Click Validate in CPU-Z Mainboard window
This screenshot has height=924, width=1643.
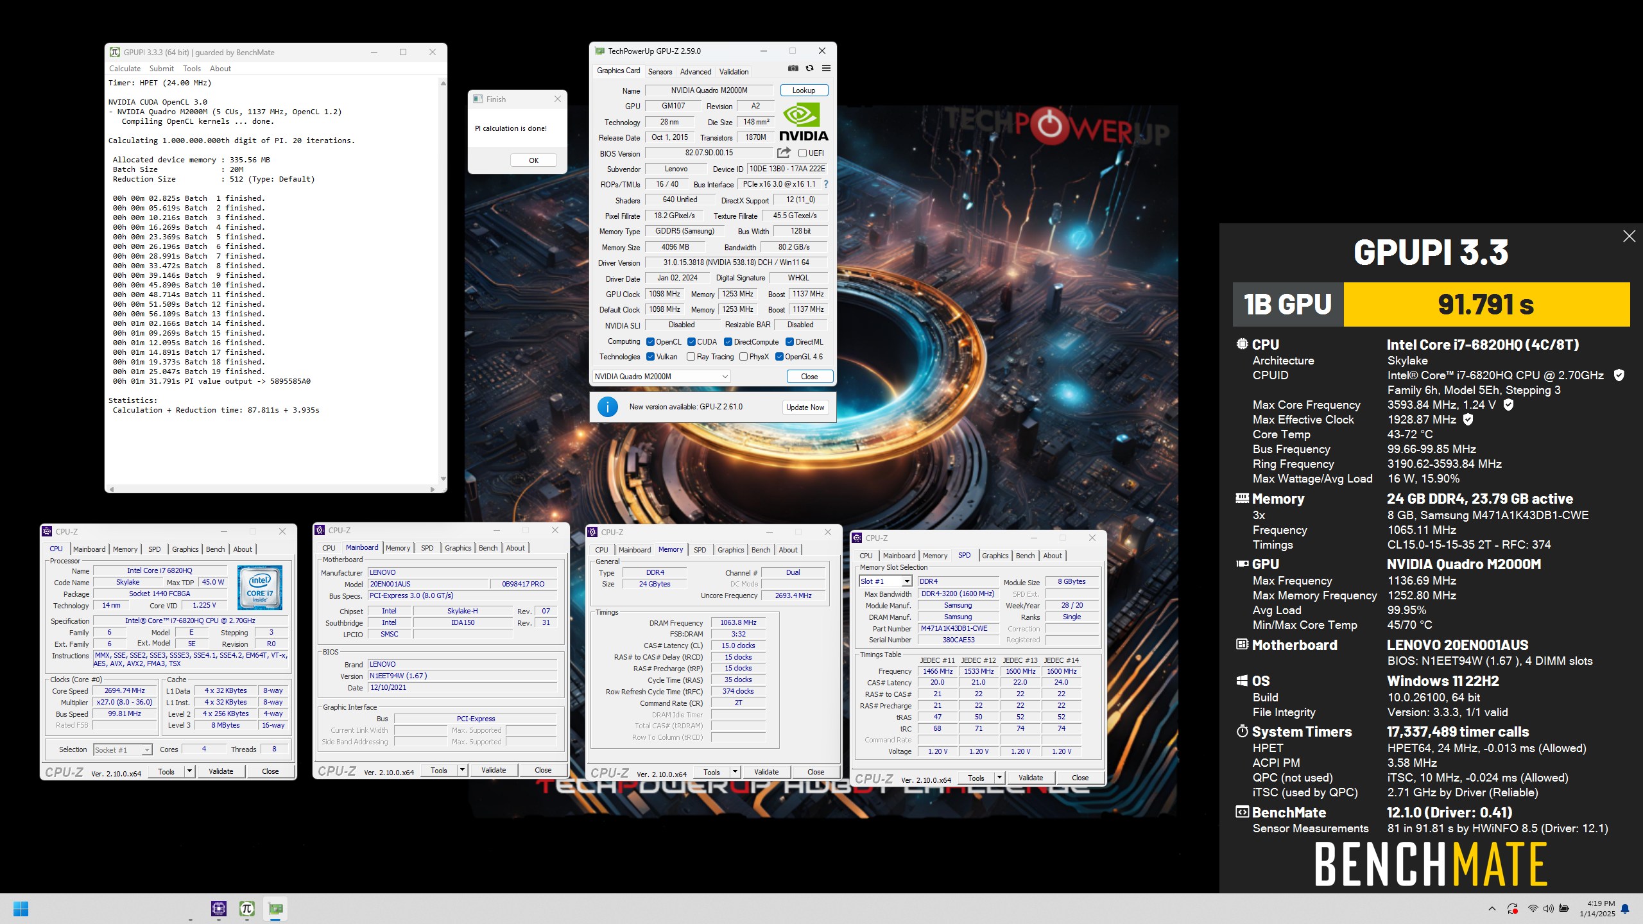tap(494, 770)
